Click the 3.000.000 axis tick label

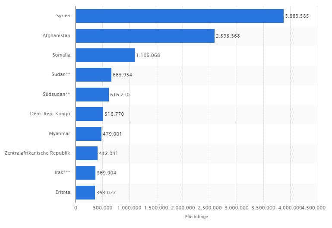click(237, 208)
